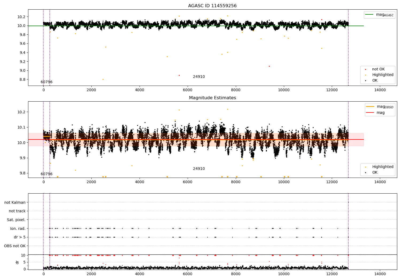Viewport: 401px width, 280px height.
Task: Click the 8.8 y-axis tick label
Action: [x=22, y=79]
